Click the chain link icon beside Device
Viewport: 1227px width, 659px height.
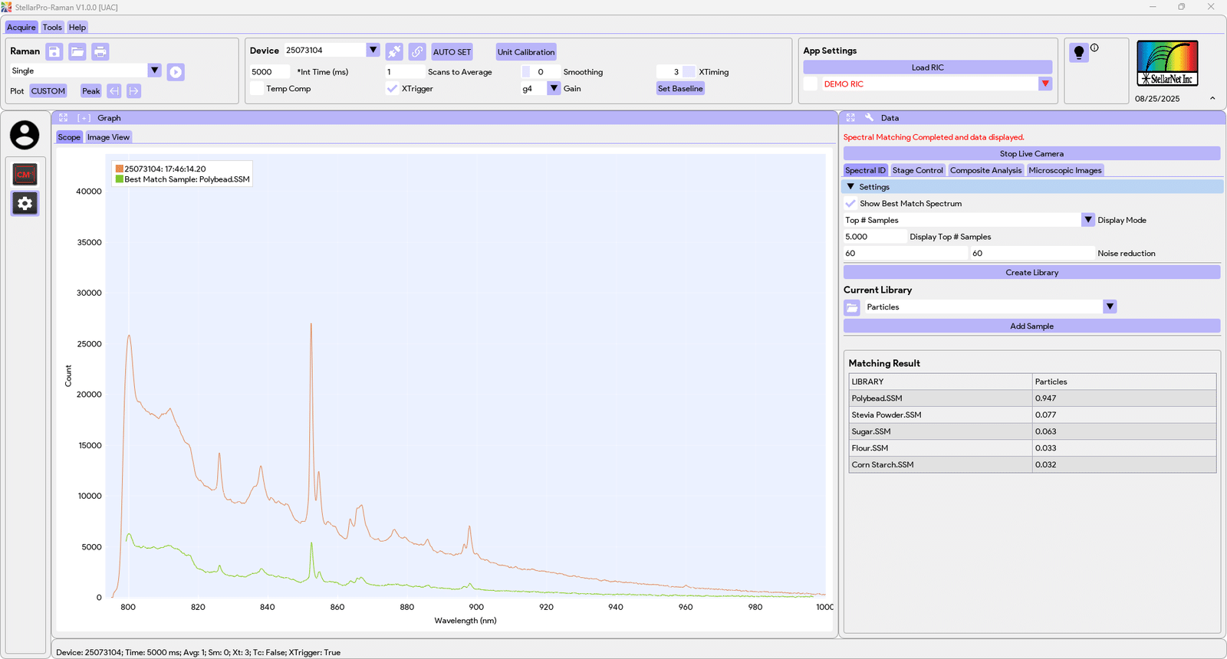(417, 51)
